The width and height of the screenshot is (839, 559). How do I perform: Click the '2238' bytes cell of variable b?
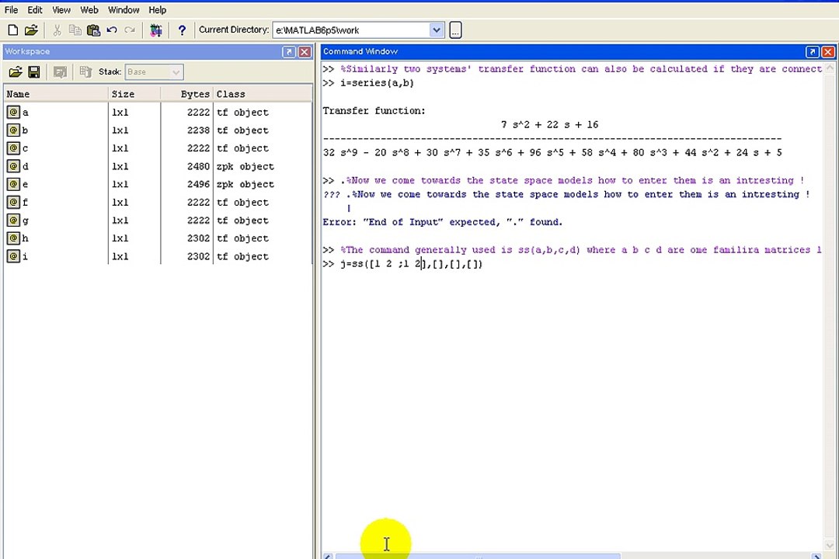(198, 130)
